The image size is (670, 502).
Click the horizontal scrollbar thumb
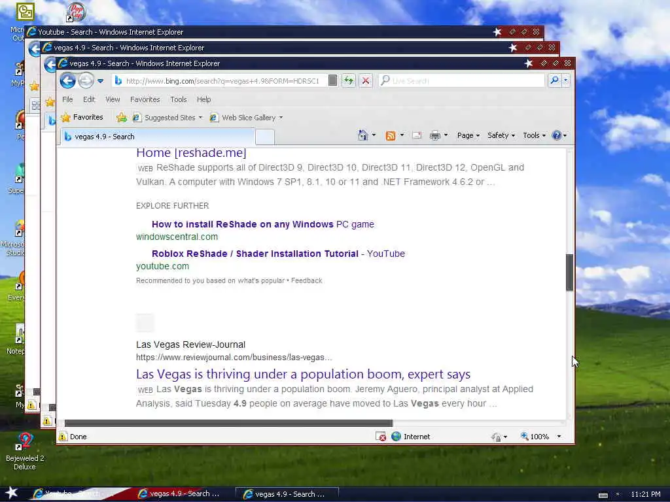click(x=228, y=423)
